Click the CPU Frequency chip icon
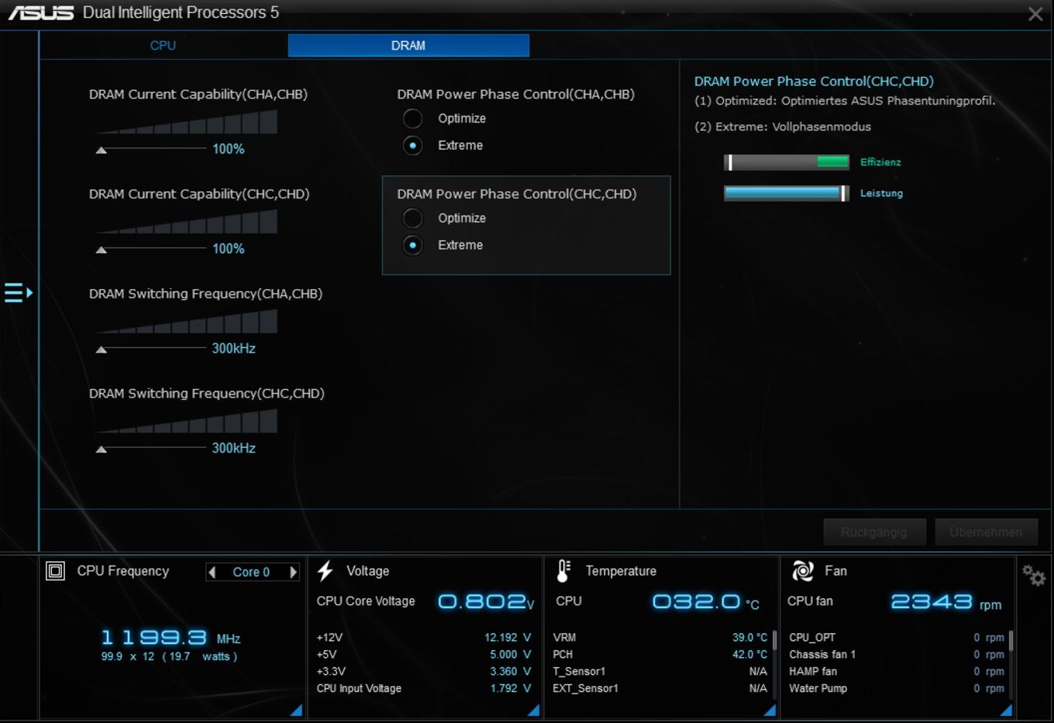Viewport: 1054px width, 723px height. pyautogui.click(x=56, y=571)
